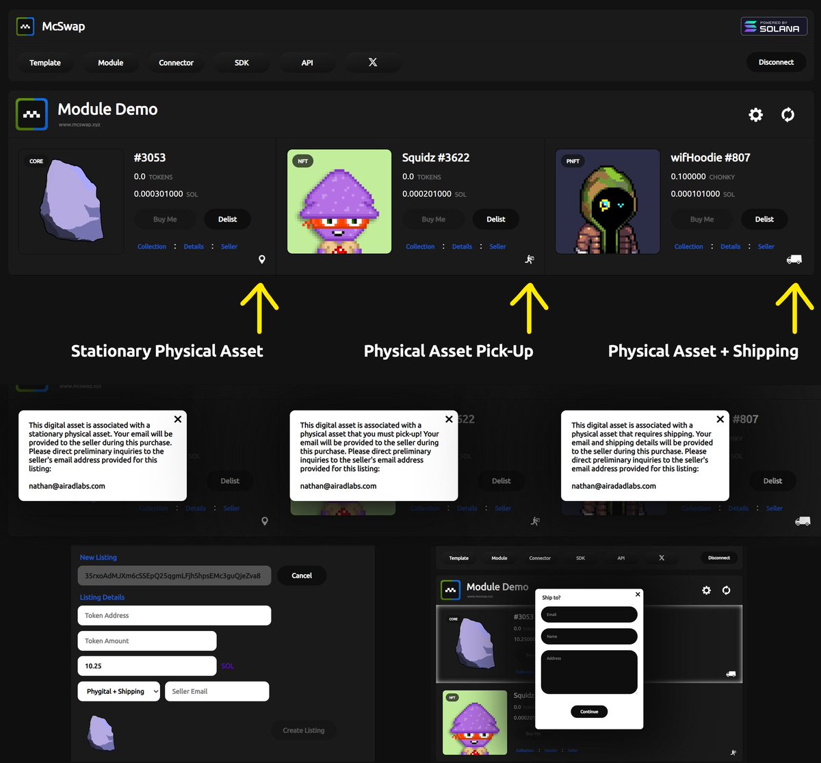The width and height of the screenshot is (821, 763).
Task: Click the Seller Email field
Action: pos(217,691)
